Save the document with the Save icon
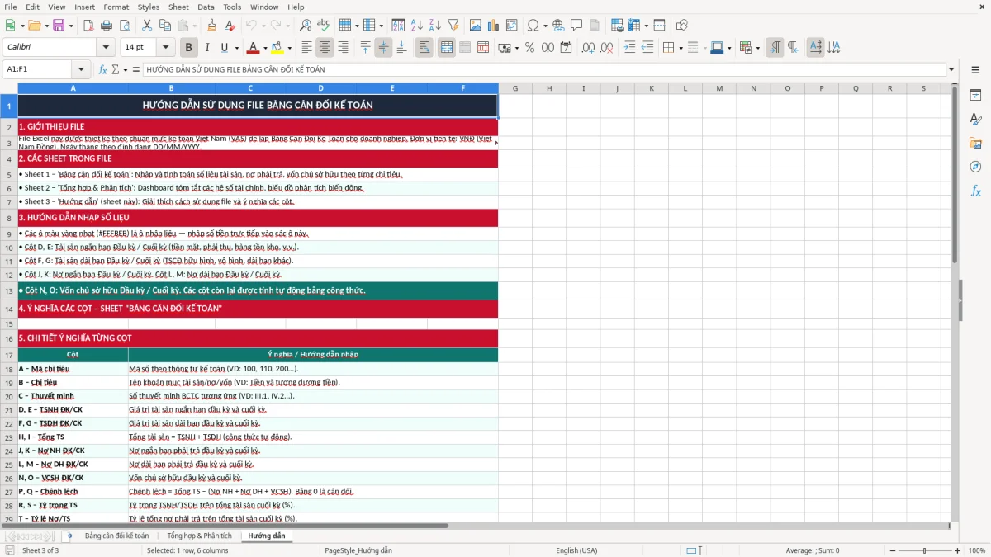Viewport: 991px width, 557px height. (x=59, y=26)
